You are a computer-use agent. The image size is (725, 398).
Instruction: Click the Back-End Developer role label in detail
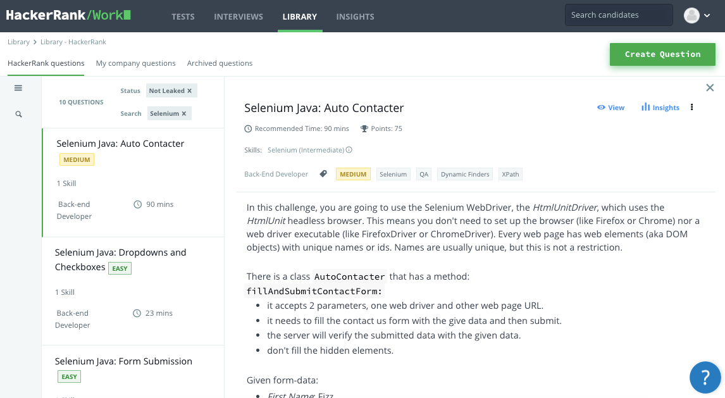coord(276,174)
